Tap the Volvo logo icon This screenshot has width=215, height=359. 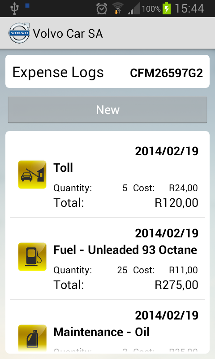[x=19, y=33]
